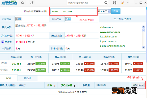
Task: Maximize the window
Action: (141, 3)
